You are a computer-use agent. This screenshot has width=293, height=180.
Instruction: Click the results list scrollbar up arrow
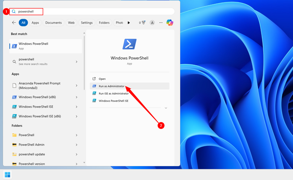[84, 33]
